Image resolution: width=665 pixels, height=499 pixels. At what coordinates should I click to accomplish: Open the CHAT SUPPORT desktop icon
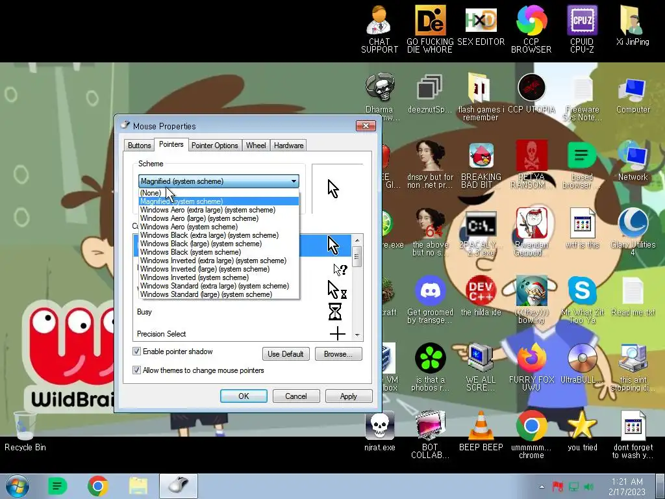[x=379, y=29]
